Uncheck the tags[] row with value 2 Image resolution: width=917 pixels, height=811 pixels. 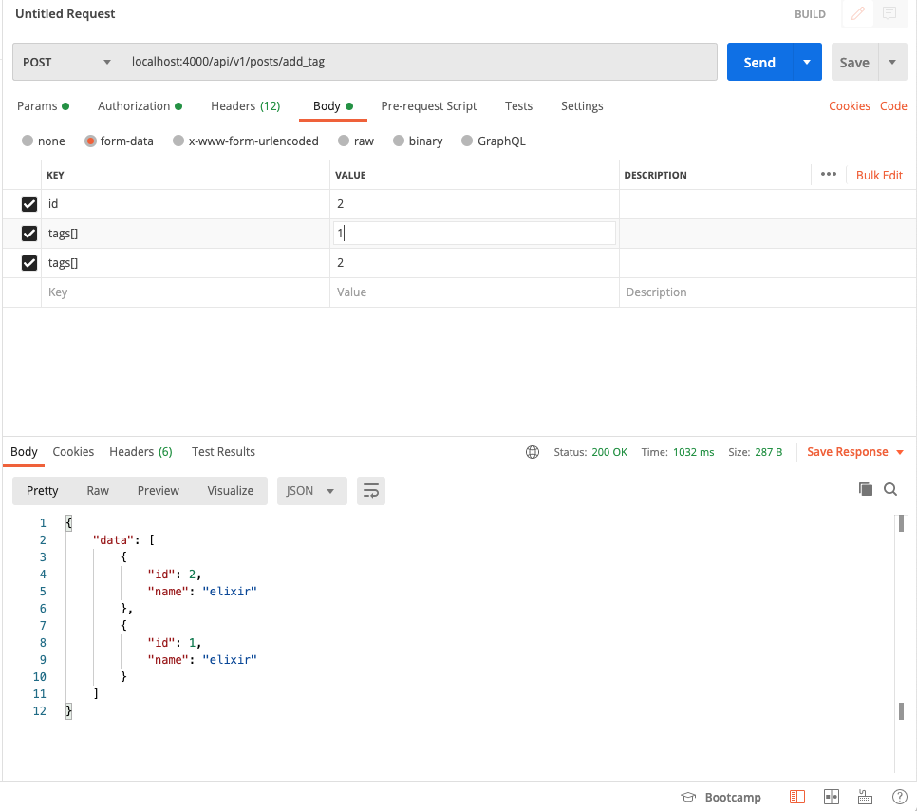tap(29, 263)
